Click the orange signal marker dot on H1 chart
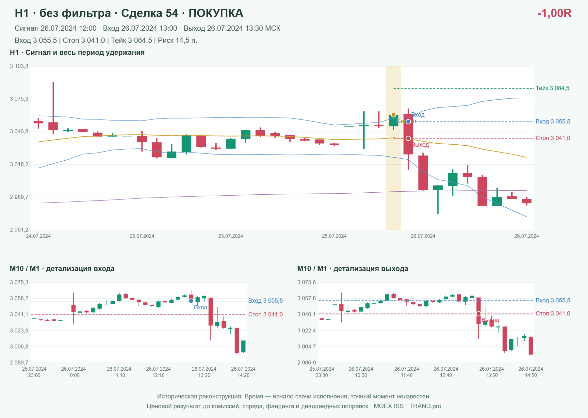The width and height of the screenshot is (588, 418). [393, 115]
